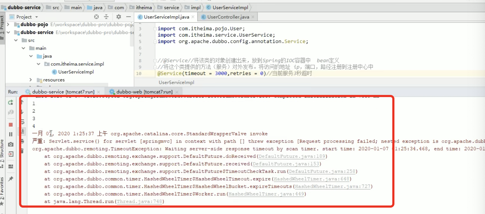The height and width of the screenshot is (214, 485).
Task: Pause the console output
Action: [x=11, y=134]
